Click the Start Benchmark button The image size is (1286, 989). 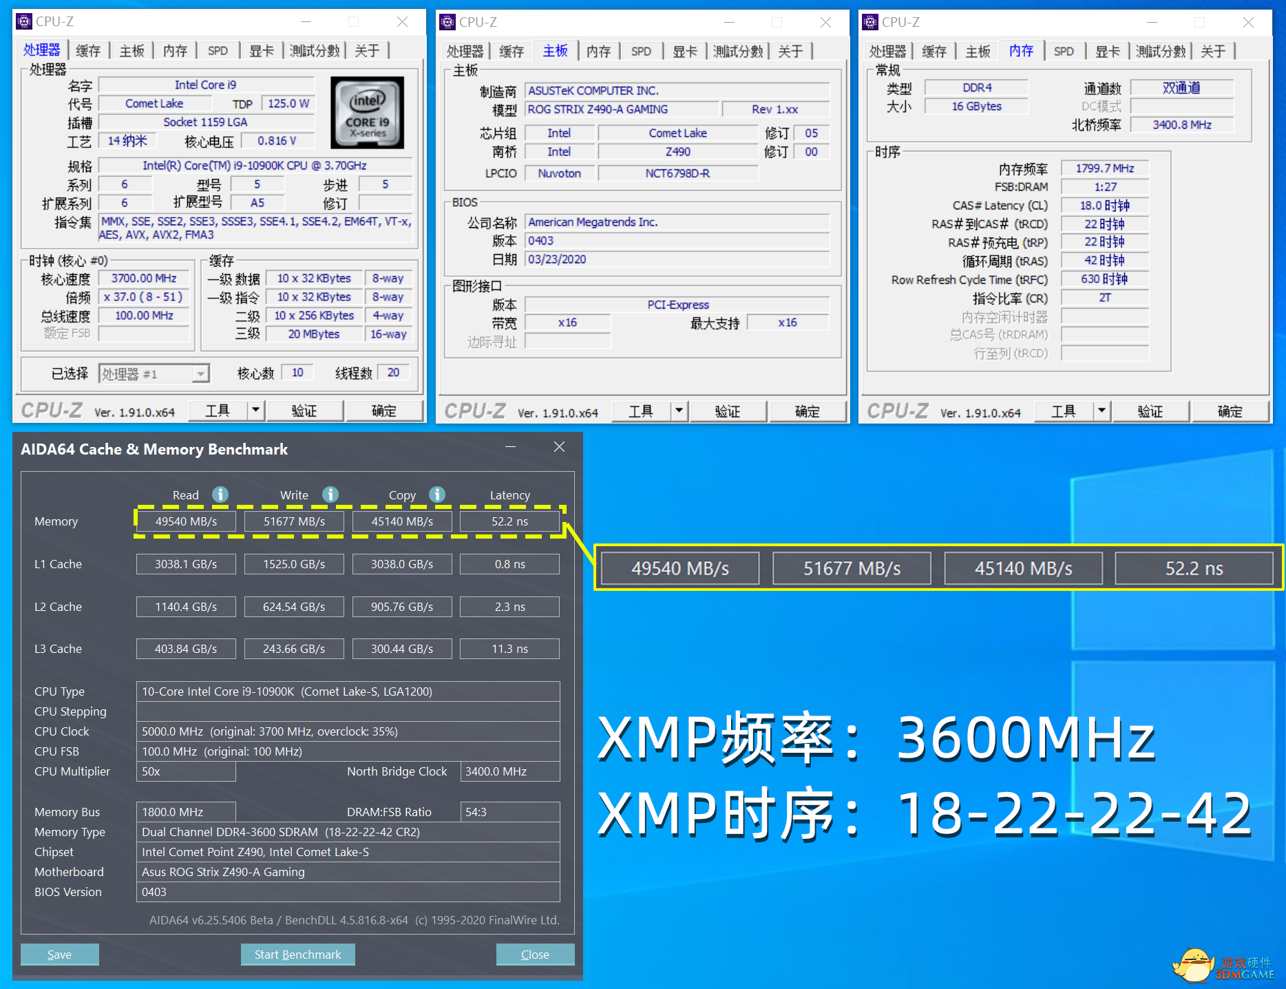point(298,955)
